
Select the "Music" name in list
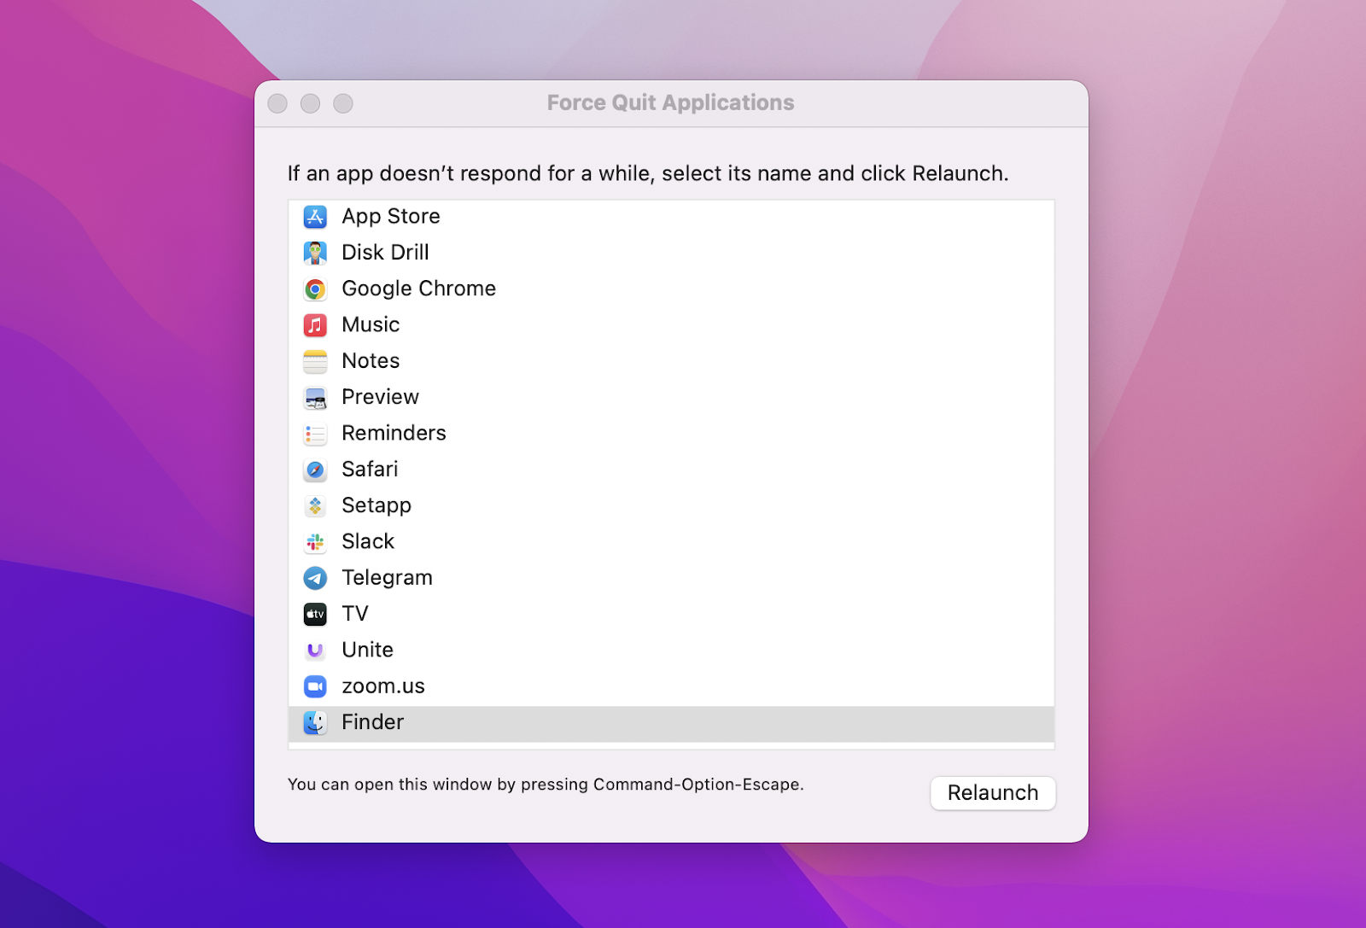pos(371,325)
